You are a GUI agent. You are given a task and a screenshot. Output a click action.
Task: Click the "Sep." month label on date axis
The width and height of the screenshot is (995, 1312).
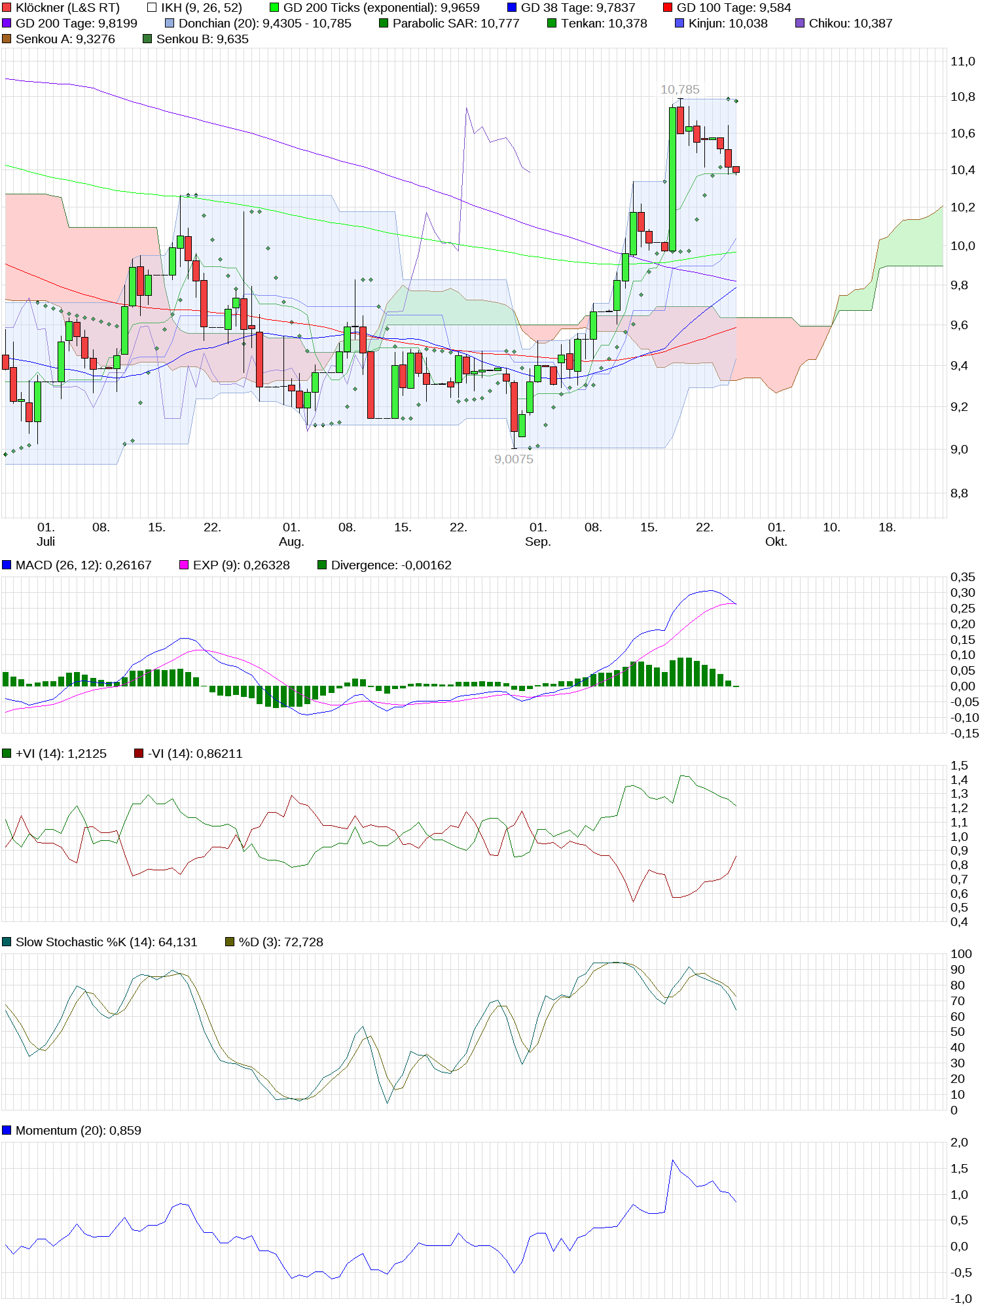pyautogui.click(x=538, y=542)
